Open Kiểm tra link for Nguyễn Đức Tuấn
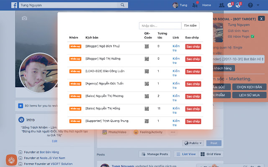The width and height of the screenshot is (268, 167). point(176,85)
